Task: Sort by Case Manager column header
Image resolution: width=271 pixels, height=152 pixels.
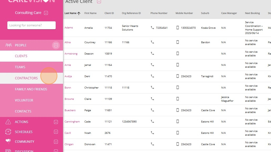Action: [229, 13]
